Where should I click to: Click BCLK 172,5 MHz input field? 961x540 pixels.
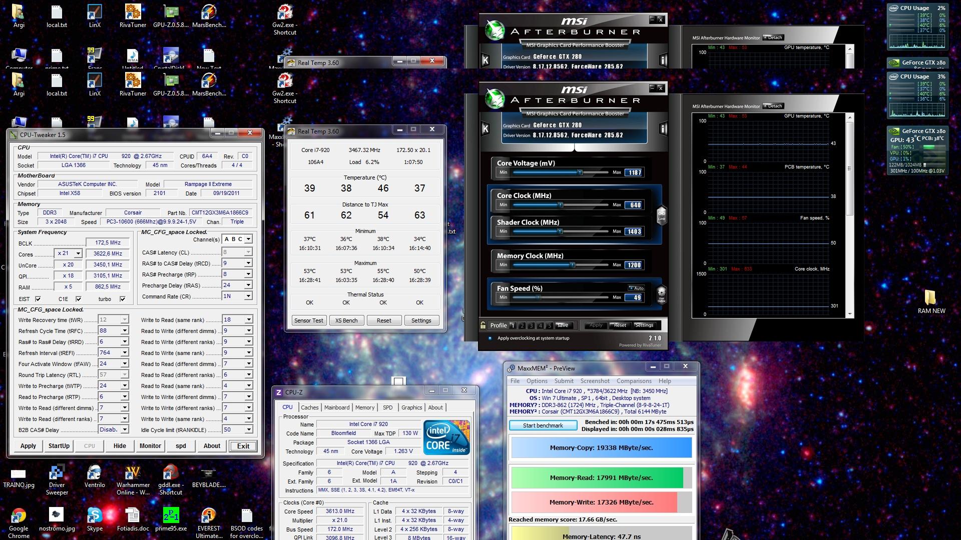(x=108, y=242)
